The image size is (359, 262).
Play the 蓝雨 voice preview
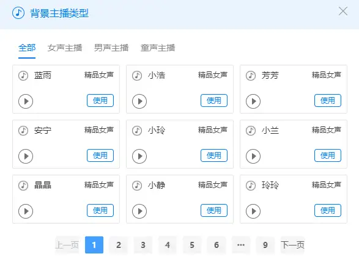pos(26,101)
